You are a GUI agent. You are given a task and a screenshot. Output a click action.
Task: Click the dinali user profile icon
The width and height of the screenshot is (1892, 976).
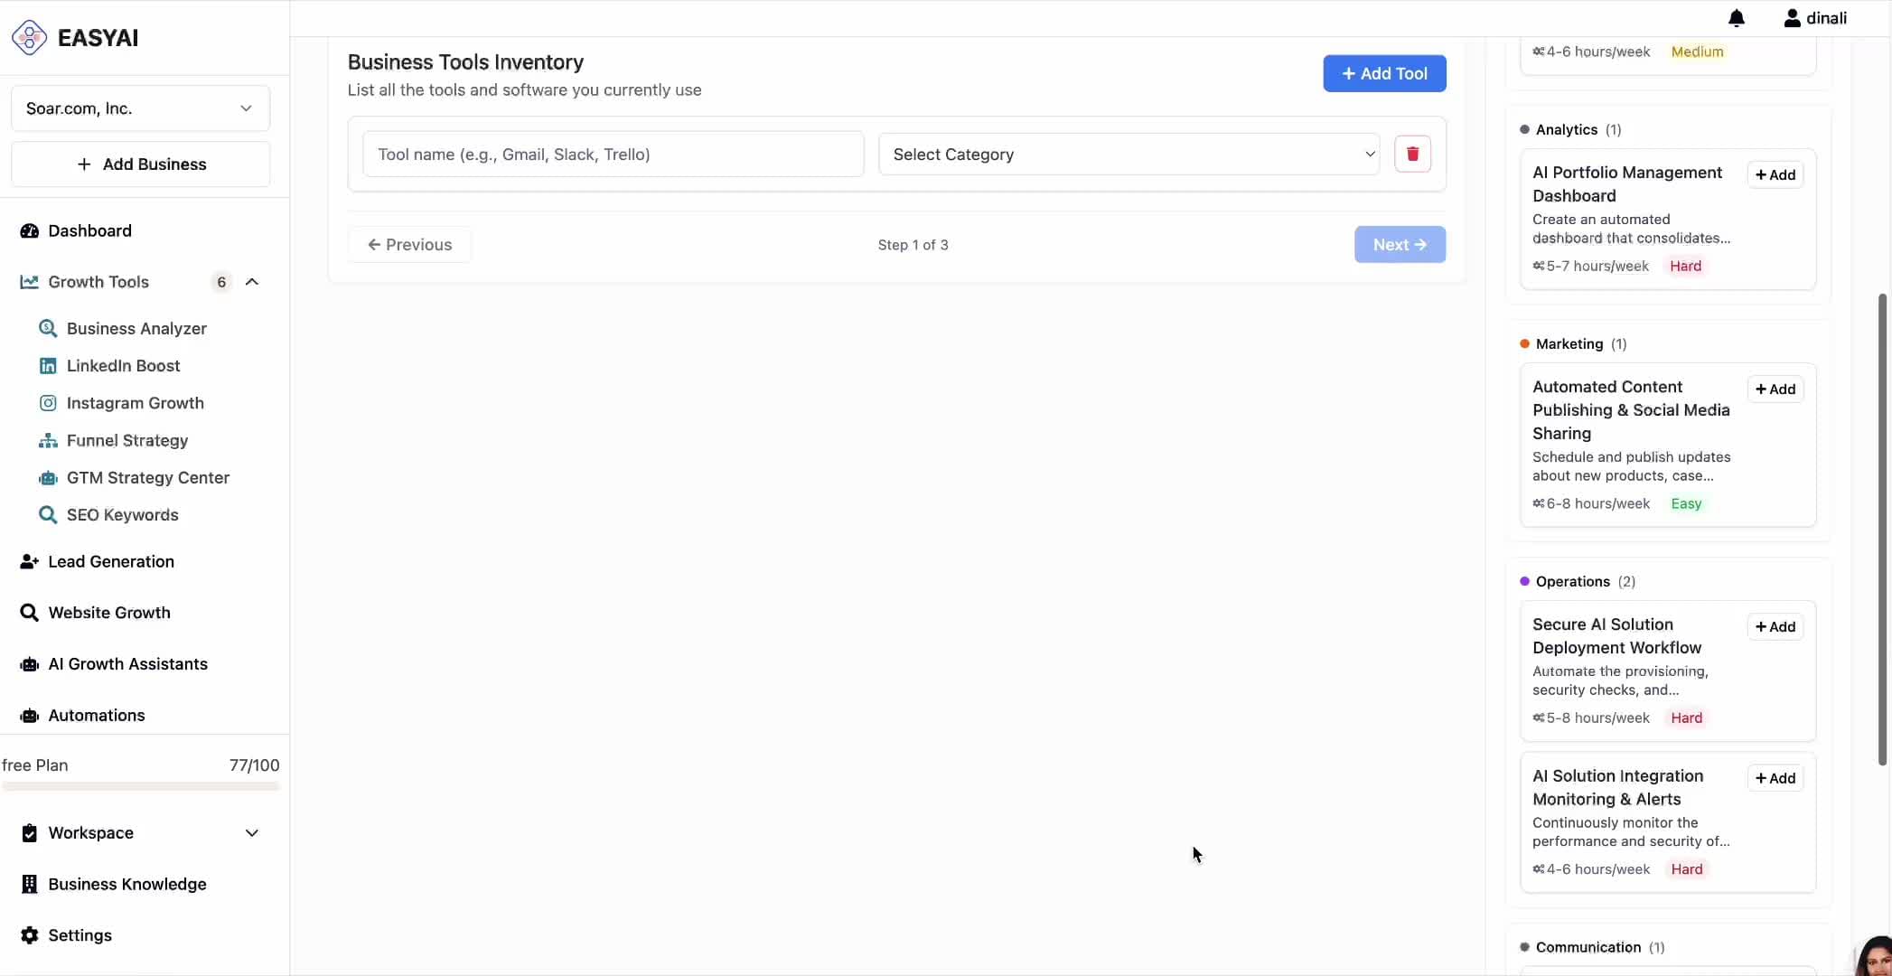tap(1792, 18)
